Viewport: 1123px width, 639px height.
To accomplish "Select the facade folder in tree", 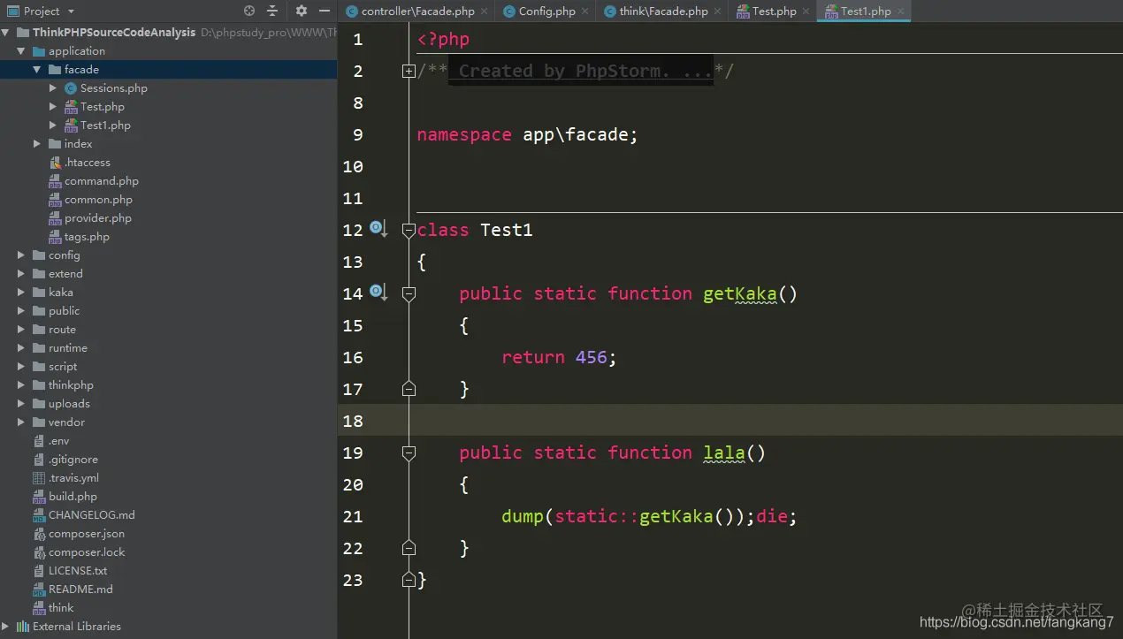I will click(x=81, y=70).
